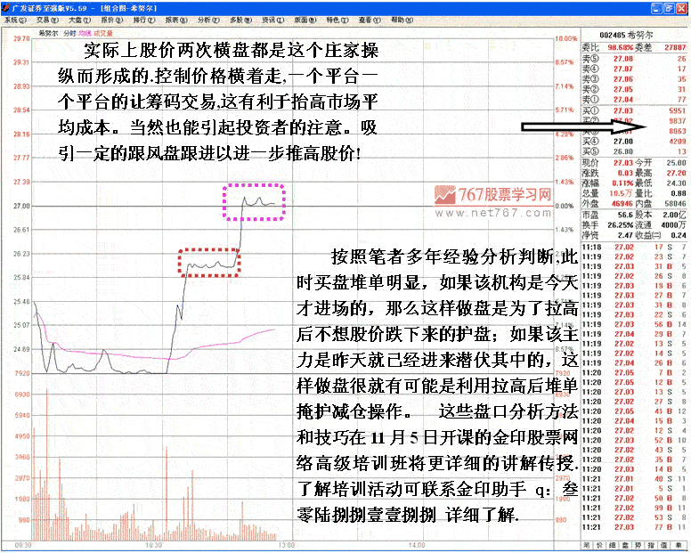The image size is (691, 553).
Task: Open the 系统 menu
Action: [12, 18]
